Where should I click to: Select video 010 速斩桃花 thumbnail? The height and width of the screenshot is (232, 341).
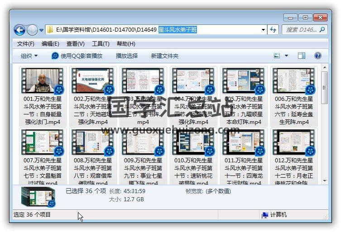click(193, 142)
